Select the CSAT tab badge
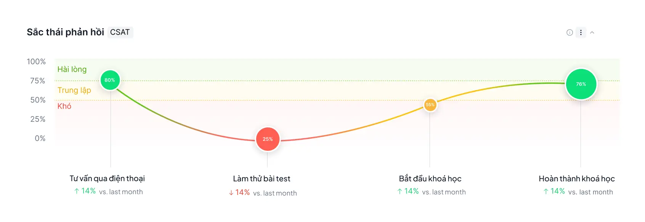Viewport: 645px width, 222px height. click(x=120, y=32)
